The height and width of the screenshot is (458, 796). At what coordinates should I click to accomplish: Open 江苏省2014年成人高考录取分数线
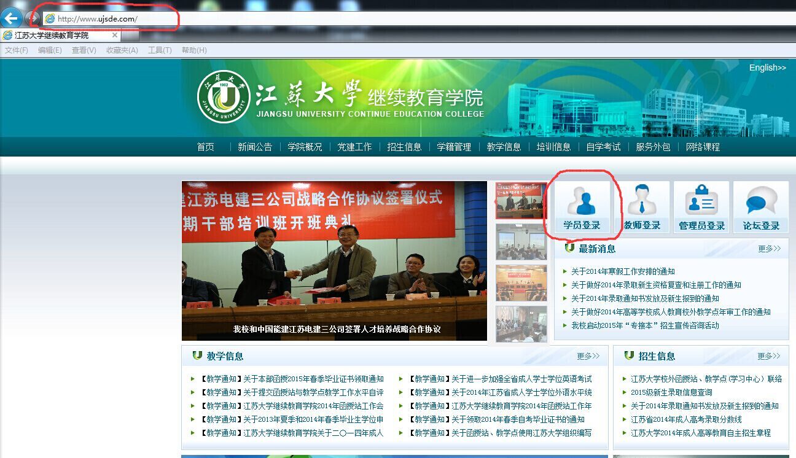click(686, 419)
